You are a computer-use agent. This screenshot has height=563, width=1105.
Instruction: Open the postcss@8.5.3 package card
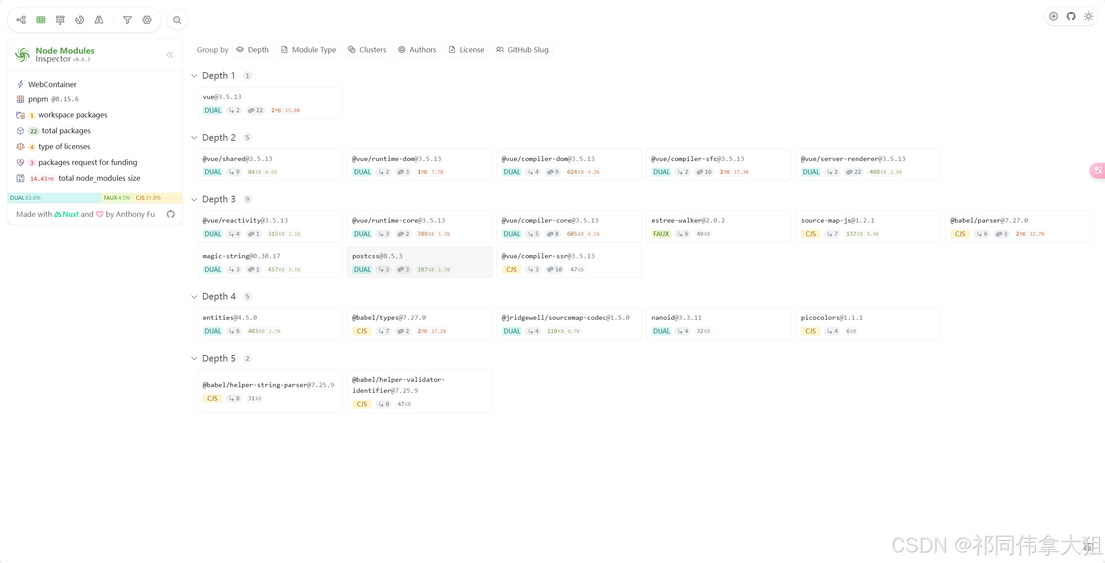419,262
